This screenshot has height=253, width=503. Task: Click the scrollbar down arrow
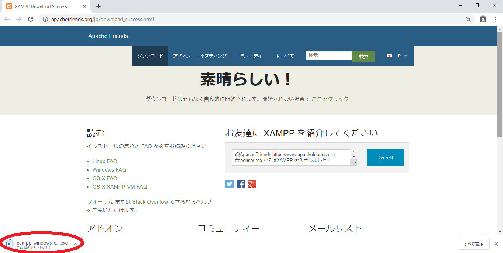coord(500,232)
